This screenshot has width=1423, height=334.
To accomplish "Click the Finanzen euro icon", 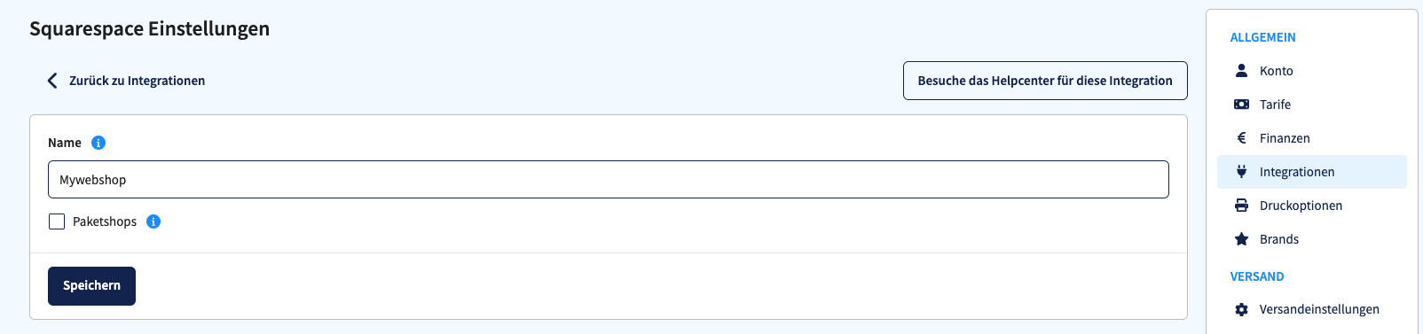I will tap(1241, 138).
